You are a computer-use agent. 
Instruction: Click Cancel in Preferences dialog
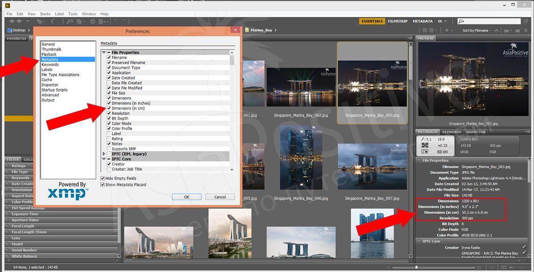pos(220,197)
